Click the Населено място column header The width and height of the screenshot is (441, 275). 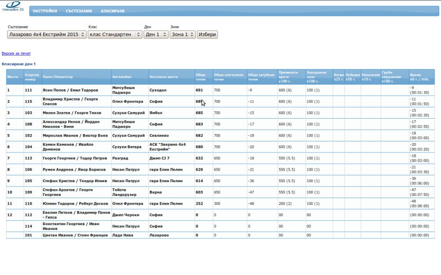tap(164, 77)
